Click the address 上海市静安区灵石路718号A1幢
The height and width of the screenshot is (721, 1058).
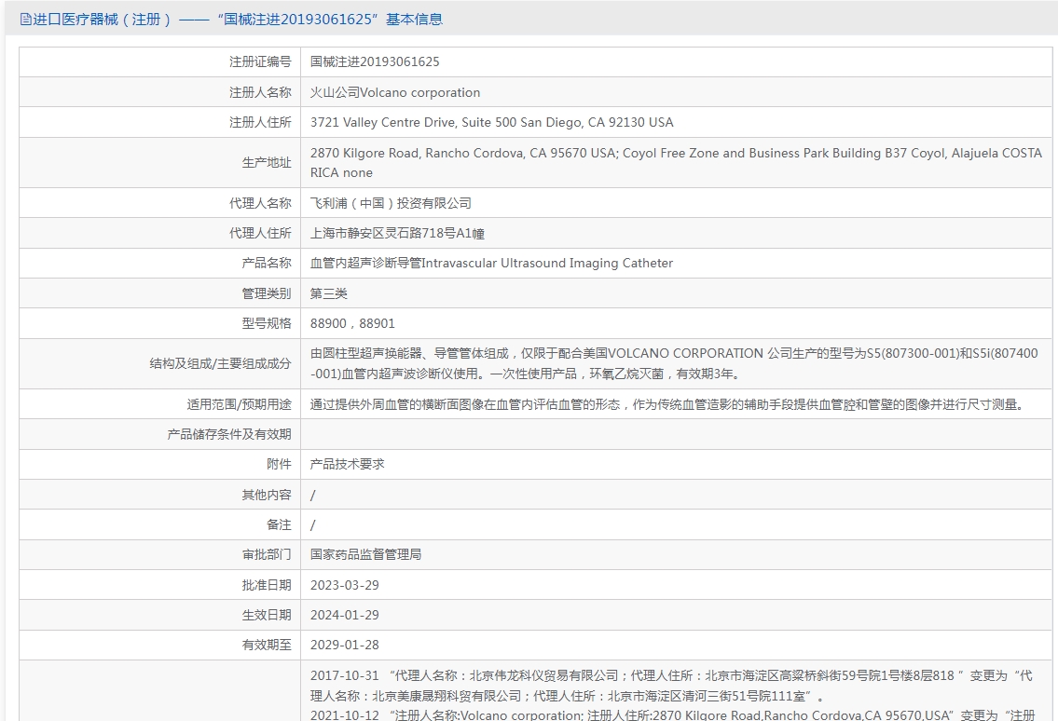coord(397,234)
